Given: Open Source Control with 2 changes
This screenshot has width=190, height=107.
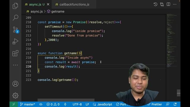Looking at the screenshot, I should point(16,30).
